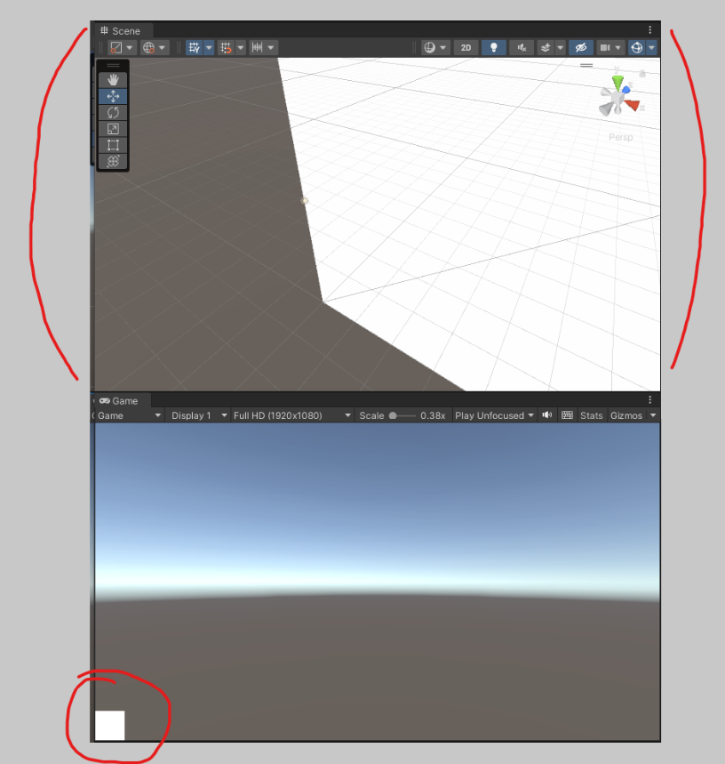The width and height of the screenshot is (725, 764).
Task: Click the increment snapping icon
Action: 257,47
